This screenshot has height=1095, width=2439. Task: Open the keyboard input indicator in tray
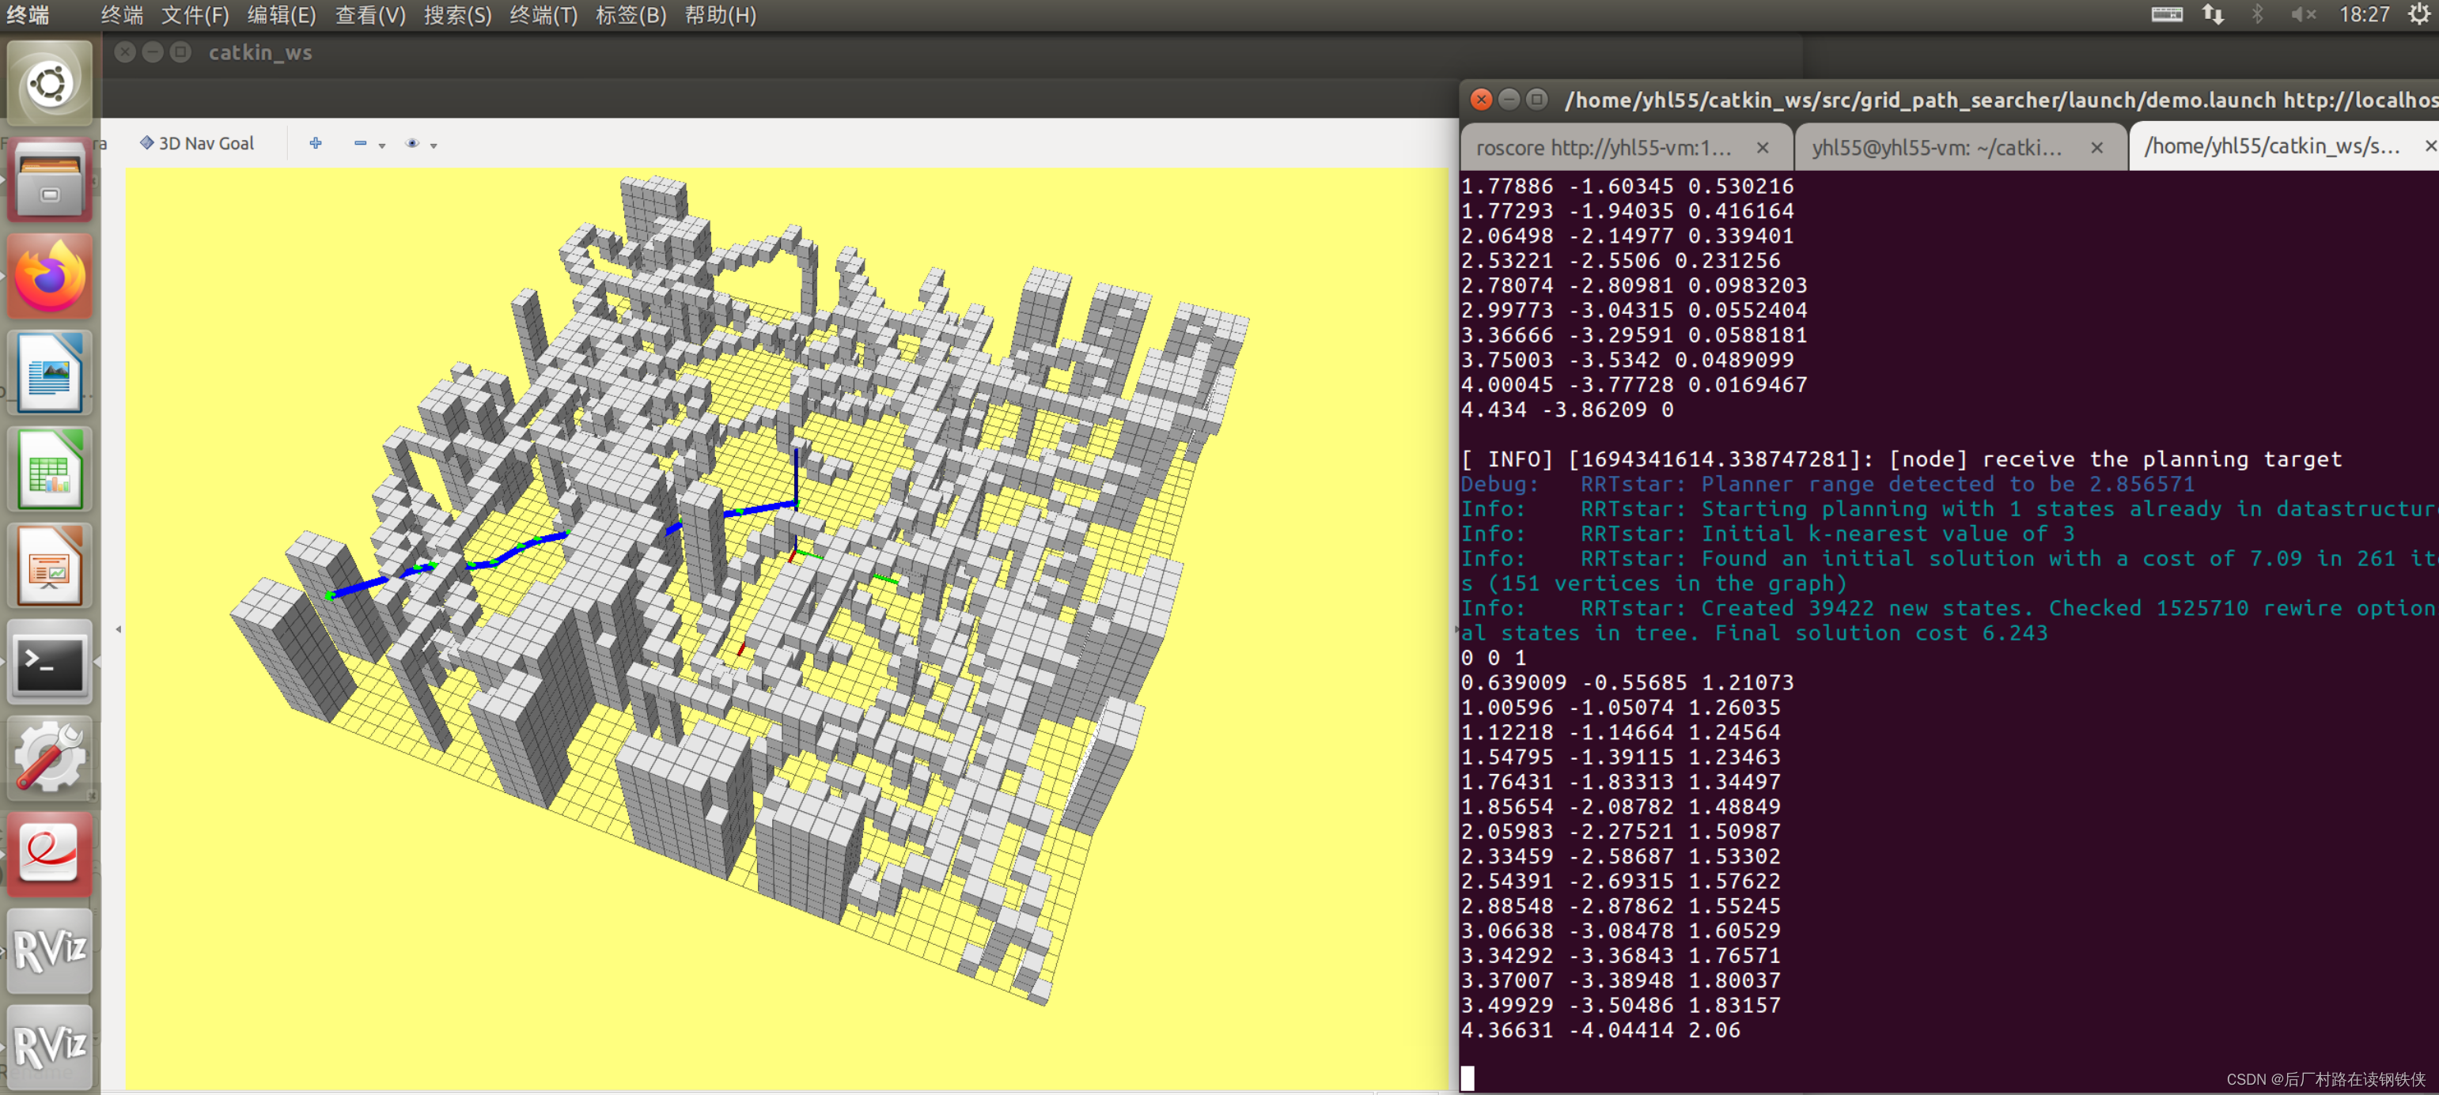coord(2166,14)
